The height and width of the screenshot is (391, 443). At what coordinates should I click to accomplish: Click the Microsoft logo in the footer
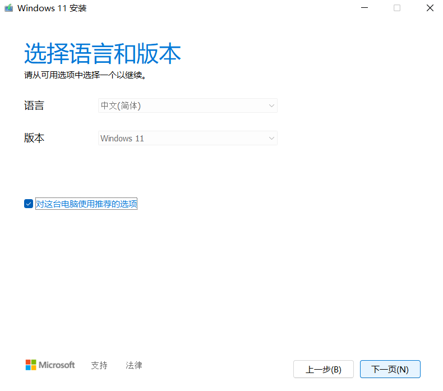point(50,365)
